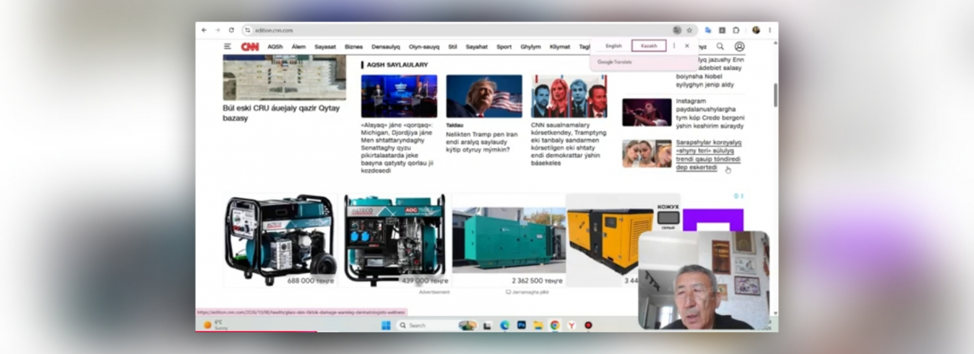Open translate popup three-dot options
Viewport: 974px width, 354px height.
point(674,46)
